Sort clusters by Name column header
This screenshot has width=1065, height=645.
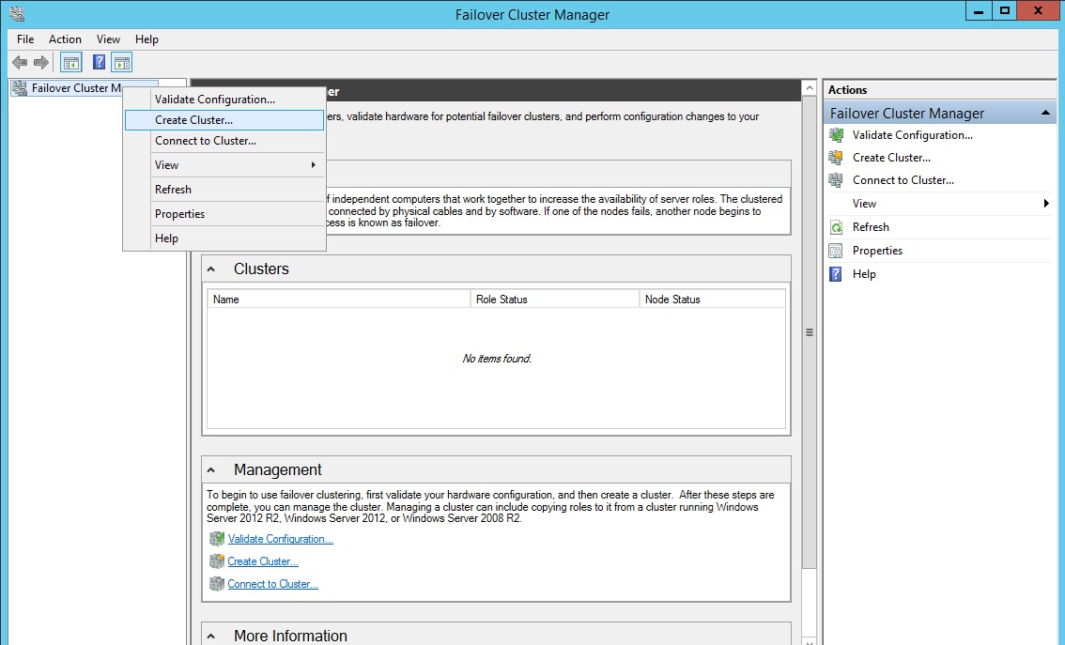(x=339, y=299)
